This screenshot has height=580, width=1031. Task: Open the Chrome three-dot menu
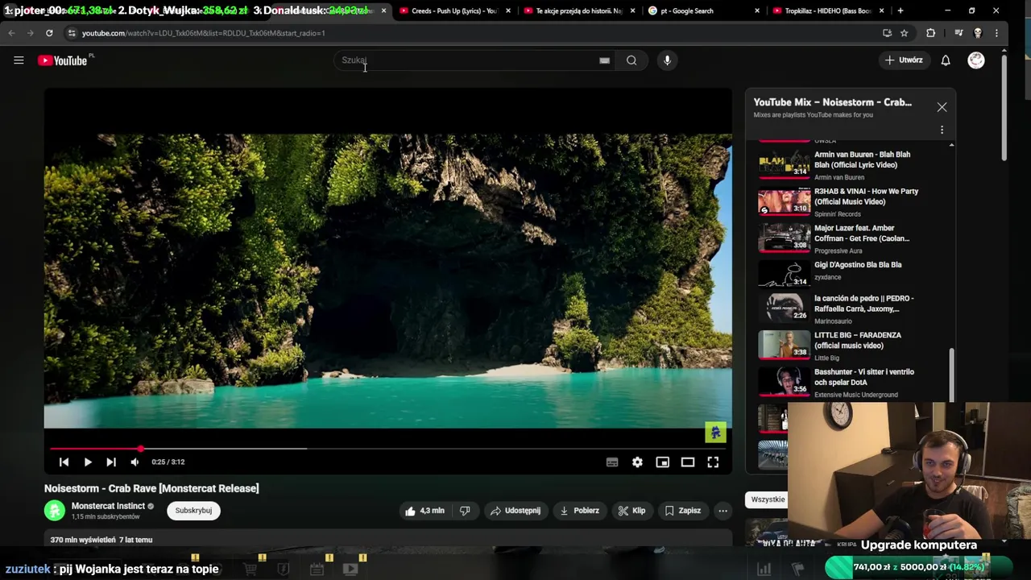(x=997, y=33)
